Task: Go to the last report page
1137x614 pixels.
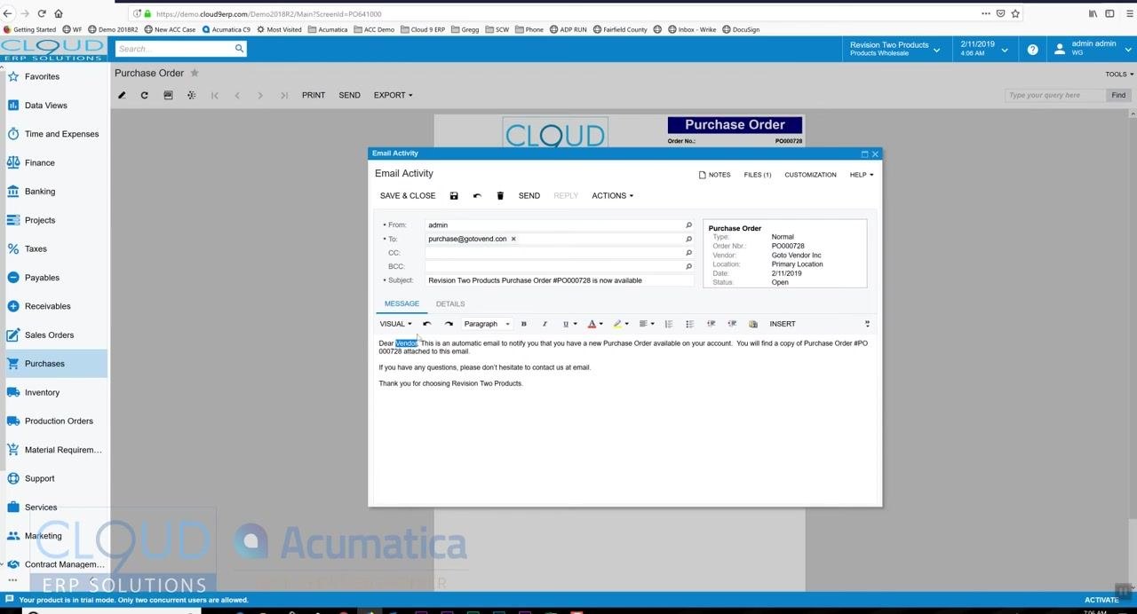Action: click(x=283, y=95)
